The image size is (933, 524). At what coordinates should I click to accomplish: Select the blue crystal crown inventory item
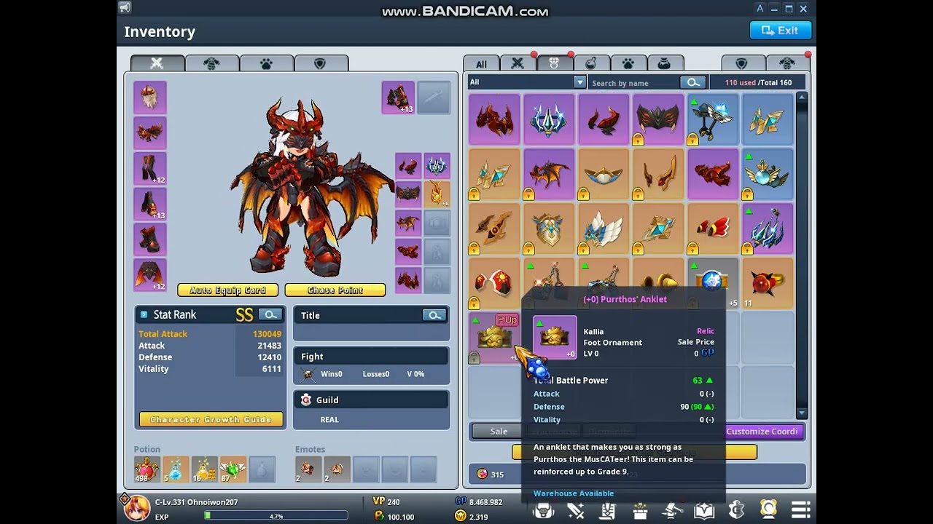coord(549,119)
